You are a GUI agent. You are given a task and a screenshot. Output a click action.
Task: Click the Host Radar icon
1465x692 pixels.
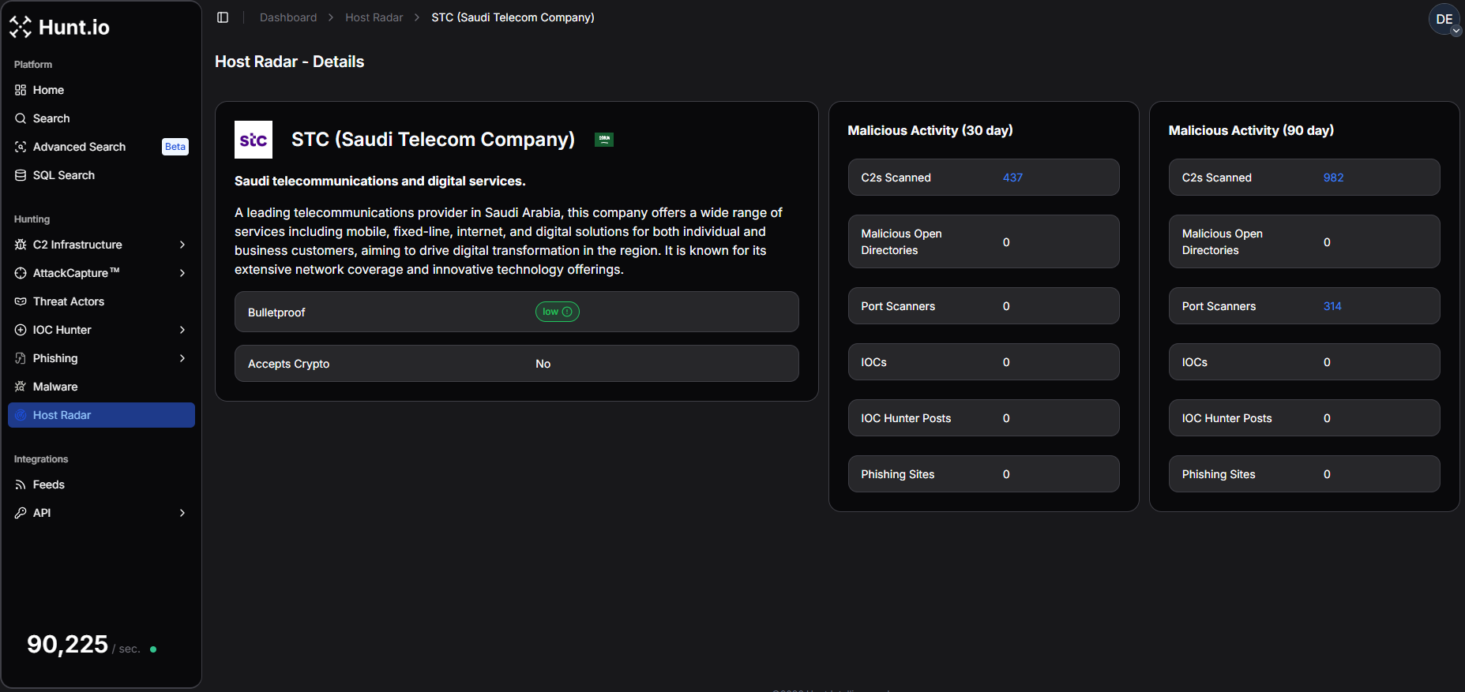click(x=21, y=415)
